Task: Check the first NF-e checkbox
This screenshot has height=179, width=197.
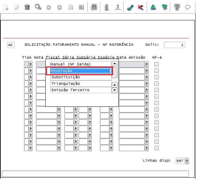Action: (156, 64)
